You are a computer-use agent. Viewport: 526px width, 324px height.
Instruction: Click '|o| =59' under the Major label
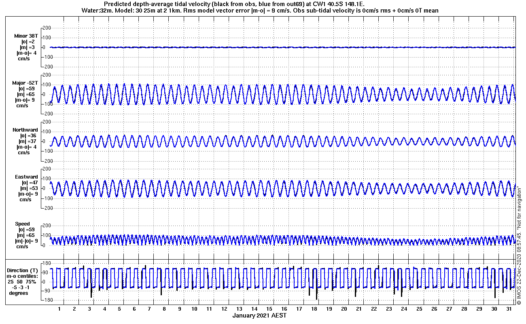click(28, 89)
